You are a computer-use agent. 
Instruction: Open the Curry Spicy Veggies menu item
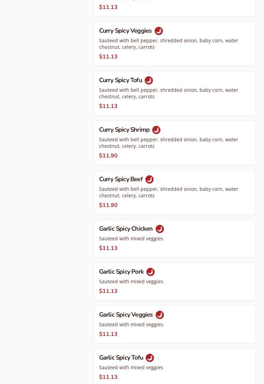[125, 31]
